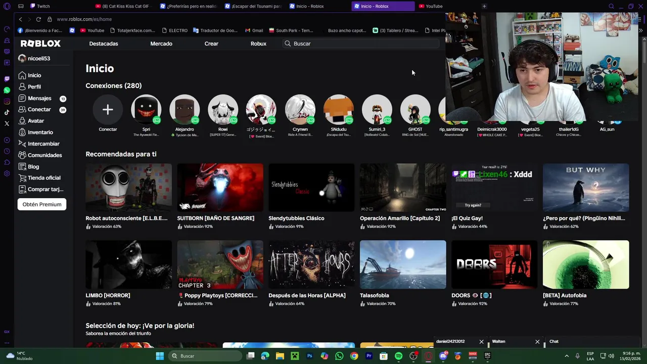Open browser history clock icon in sidebar

pyautogui.click(x=7, y=151)
